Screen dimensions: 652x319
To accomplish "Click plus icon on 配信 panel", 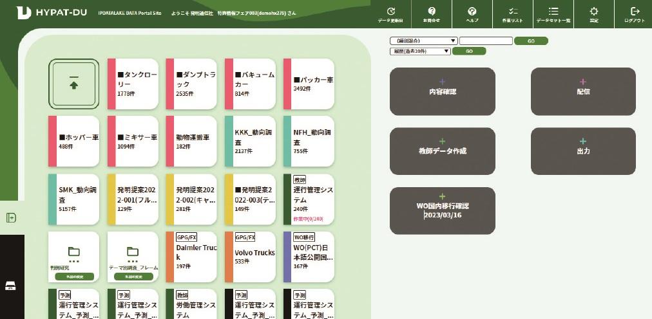I will pos(583,82).
